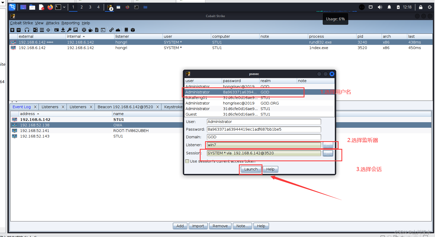Click the scripted web delivery terminal icon
The height and width of the screenshot is (237, 435).
[x=103, y=30]
